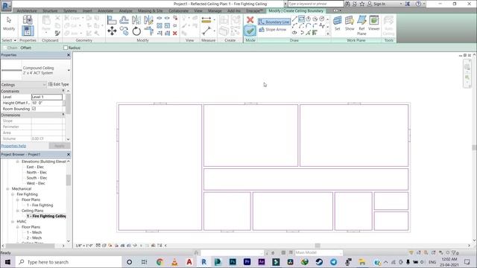477x268 pixels.
Task: Open the Properties help link
Action: coord(13,146)
